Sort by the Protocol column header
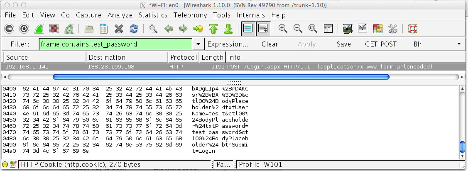Screen dimensions: 468x171 [184, 57]
